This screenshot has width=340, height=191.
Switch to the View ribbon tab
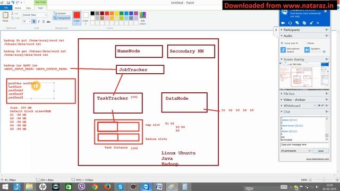click(x=28, y=8)
